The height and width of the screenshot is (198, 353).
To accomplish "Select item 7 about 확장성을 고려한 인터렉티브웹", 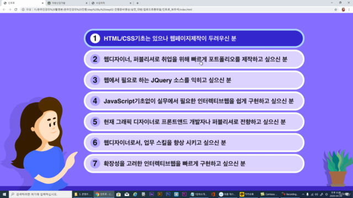I will [x=194, y=163].
